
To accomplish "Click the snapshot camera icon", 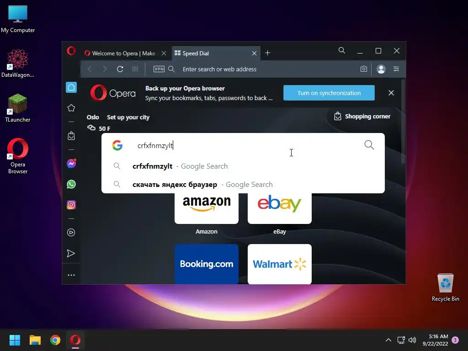I will (x=363, y=69).
